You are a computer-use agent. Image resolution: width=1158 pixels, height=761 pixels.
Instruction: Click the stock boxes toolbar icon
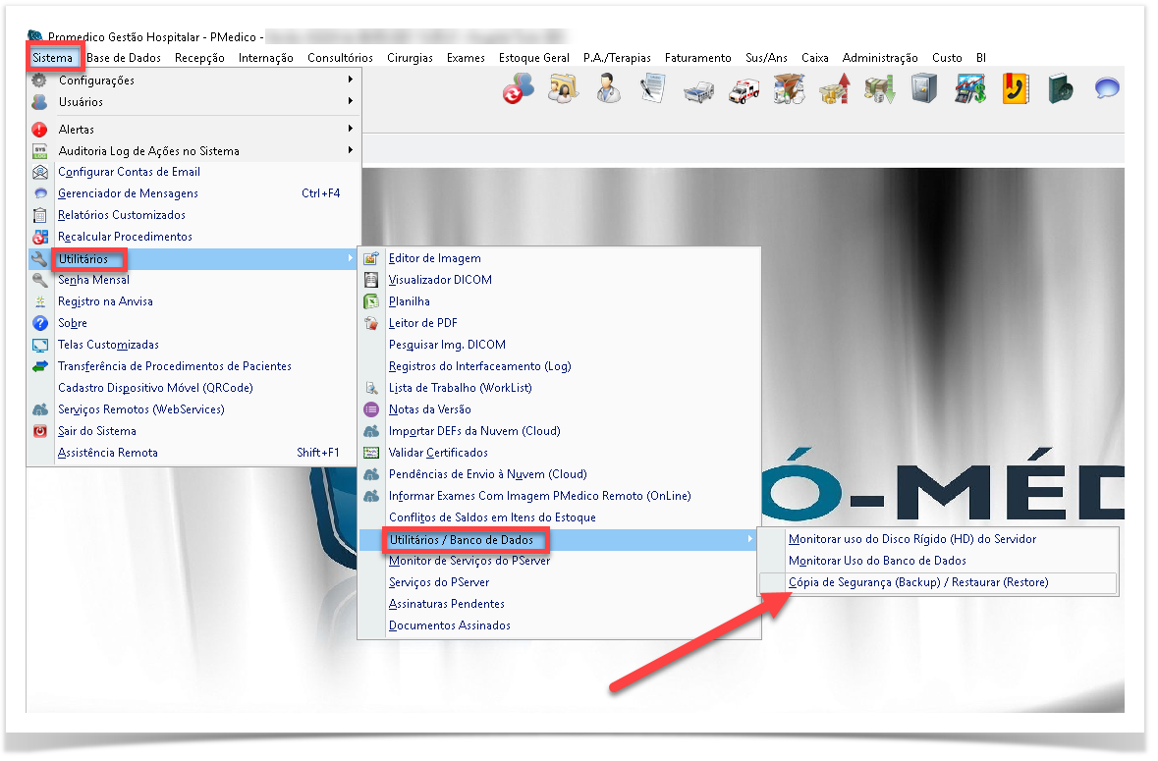[x=789, y=90]
